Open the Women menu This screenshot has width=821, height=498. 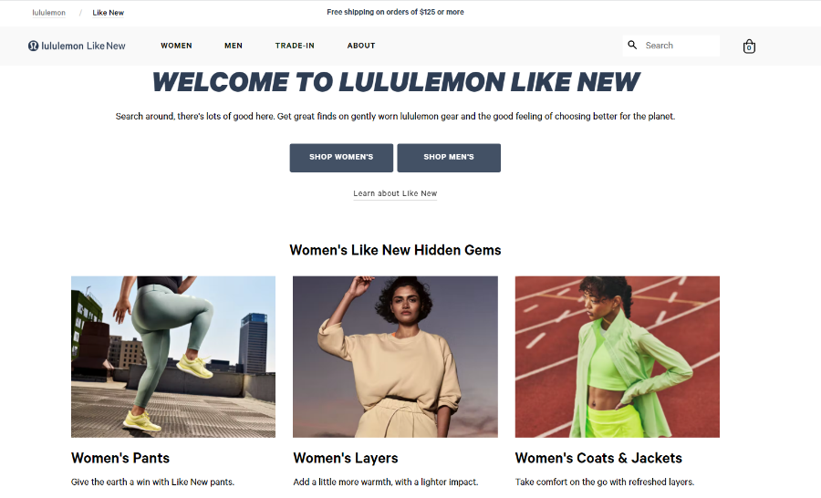(176, 46)
